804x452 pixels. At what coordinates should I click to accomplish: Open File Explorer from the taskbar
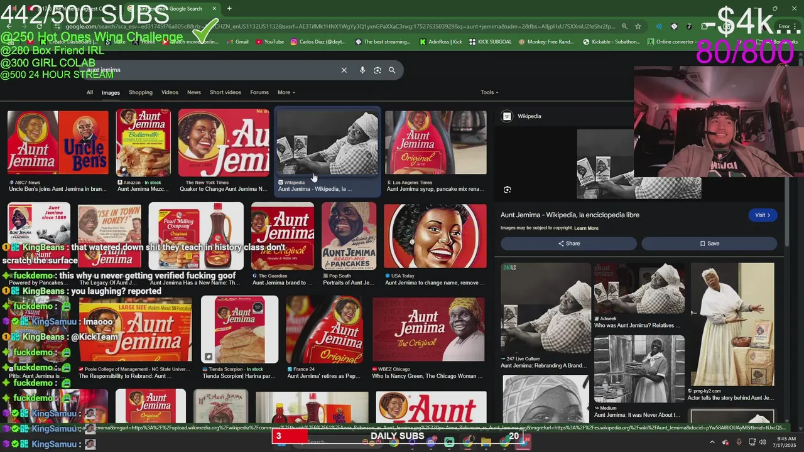[x=486, y=442]
